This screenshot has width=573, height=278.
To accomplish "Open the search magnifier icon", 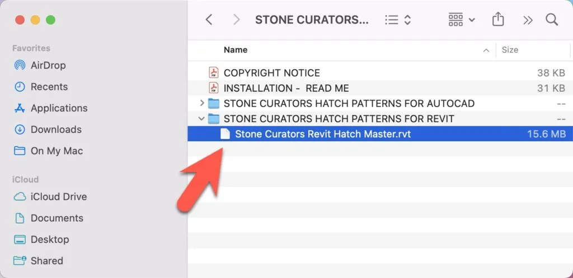I will click(552, 20).
